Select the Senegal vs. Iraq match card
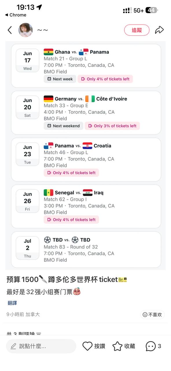The image size is (171, 371). click(86, 206)
